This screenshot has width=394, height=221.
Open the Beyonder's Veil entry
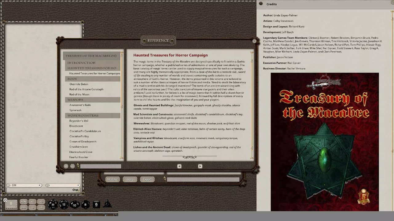[x=78, y=121]
